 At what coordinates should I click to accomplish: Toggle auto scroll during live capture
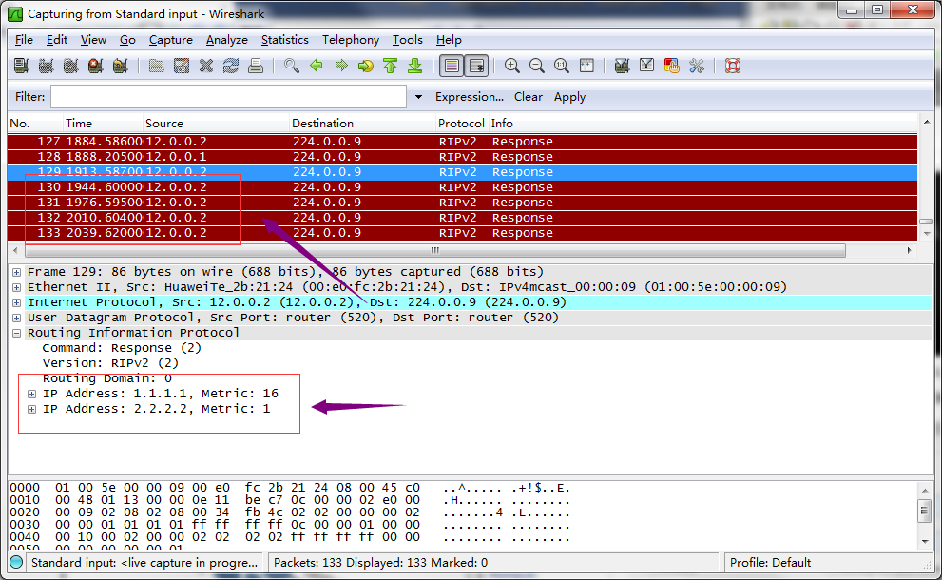477,66
